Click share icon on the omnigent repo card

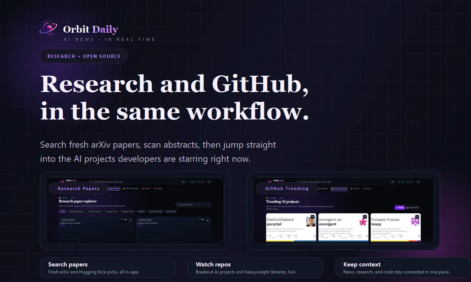[x=365, y=217]
